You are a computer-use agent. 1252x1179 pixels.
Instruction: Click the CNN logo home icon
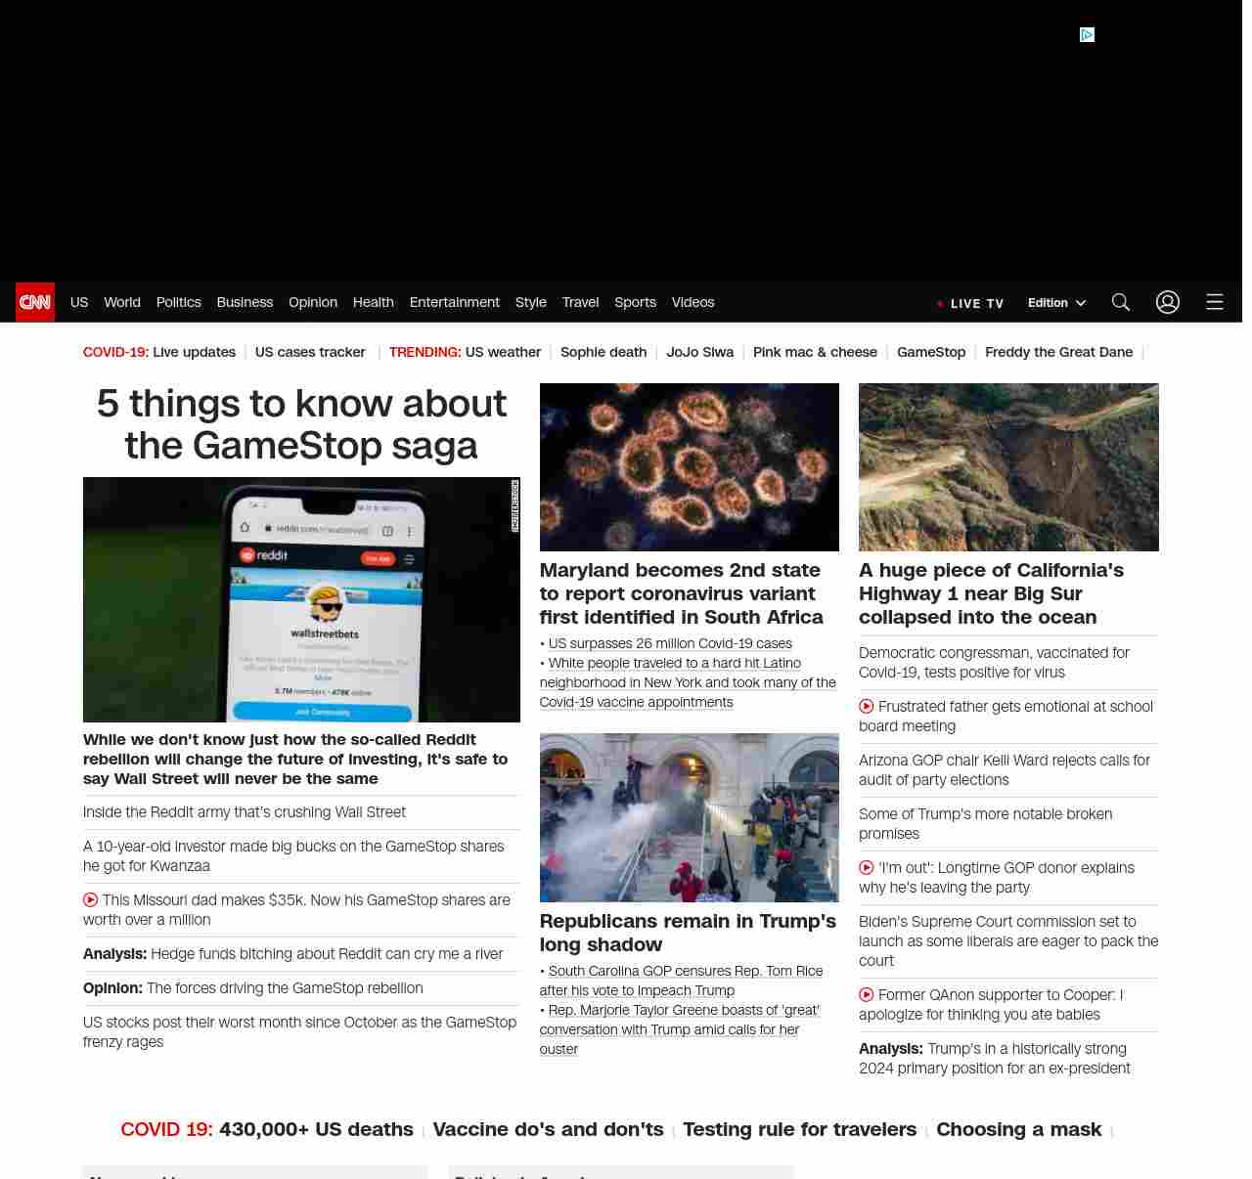click(x=35, y=302)
